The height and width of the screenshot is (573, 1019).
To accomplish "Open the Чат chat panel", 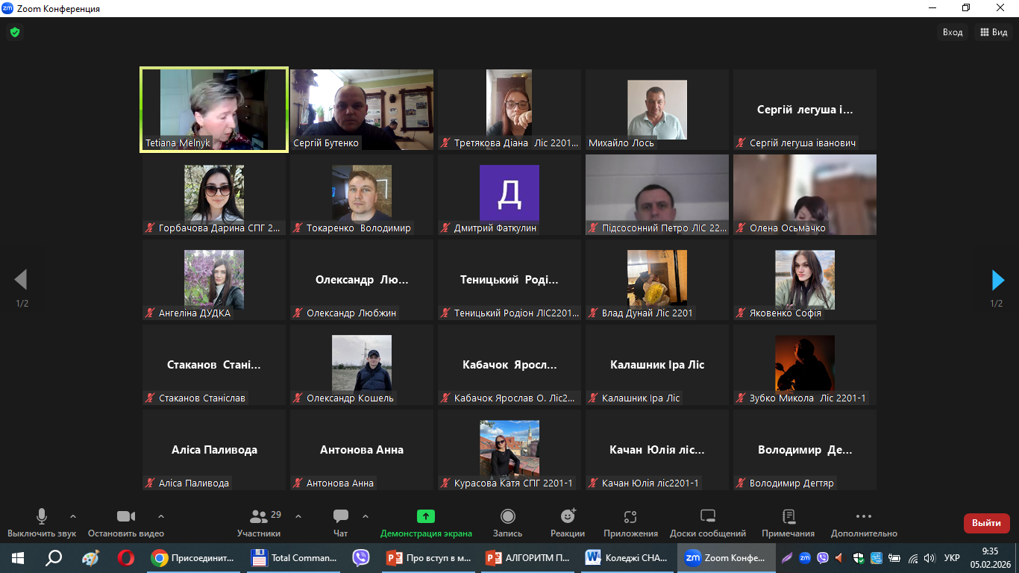I will pos(341,522).
